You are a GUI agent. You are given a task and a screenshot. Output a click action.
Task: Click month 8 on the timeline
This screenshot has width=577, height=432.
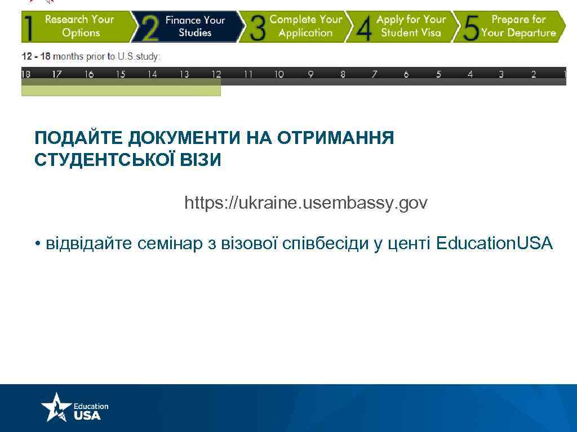343,74
